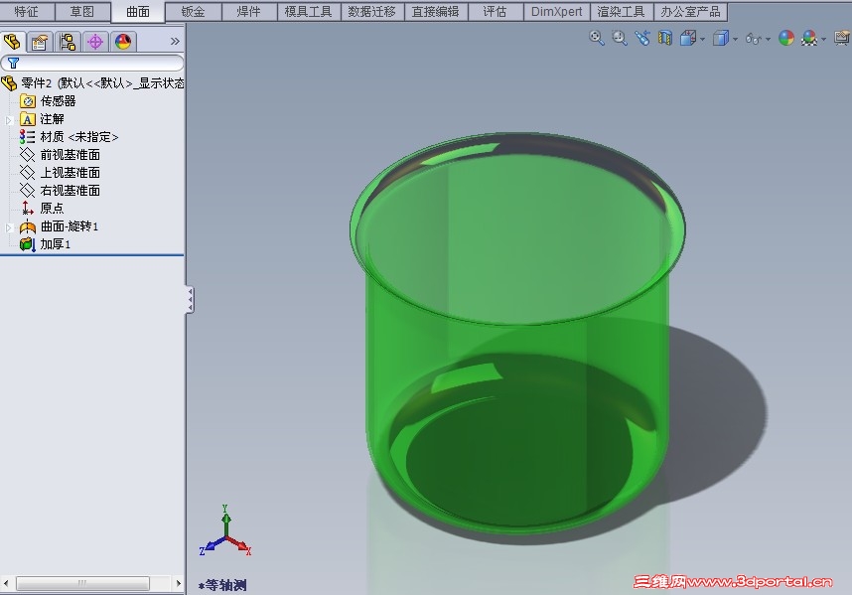Select the 材质 <未指定> label
This screenshot has height=595, width=852.
(79, 137)
